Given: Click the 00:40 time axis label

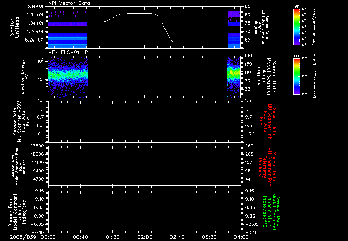Looking at the screenshot, I should [x=80, y=237].
